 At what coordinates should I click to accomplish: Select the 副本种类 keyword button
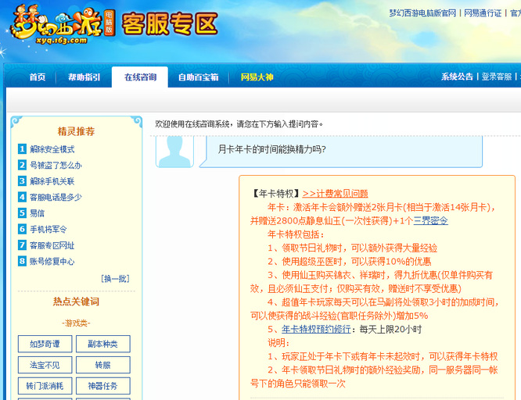pos(103,344)
